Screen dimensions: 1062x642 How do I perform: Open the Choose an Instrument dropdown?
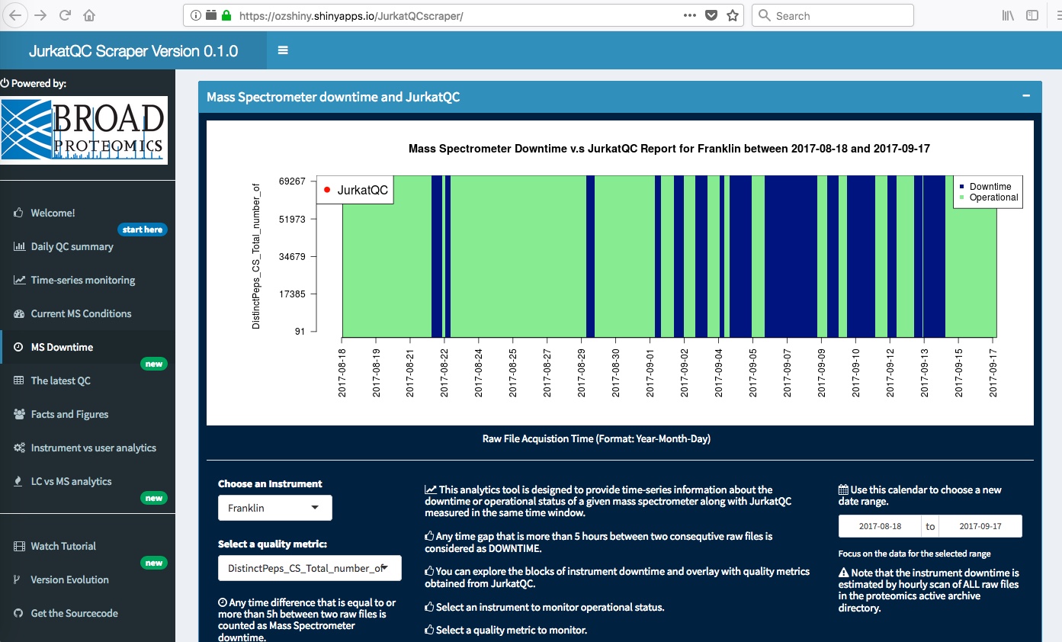pos(274,508)
